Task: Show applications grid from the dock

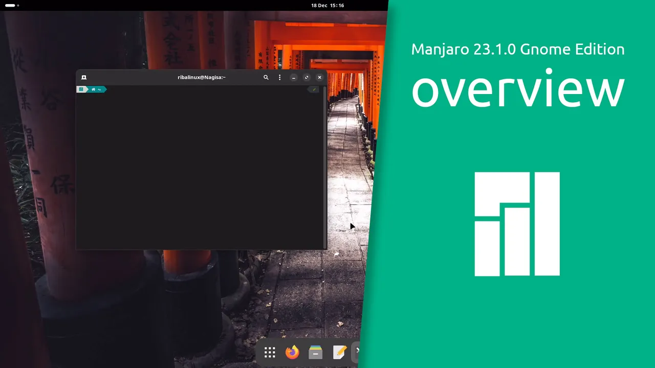Action: [x=270, y=352]
